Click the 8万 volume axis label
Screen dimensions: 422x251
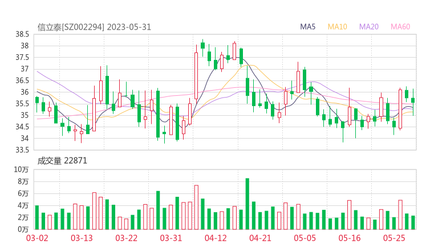(23, 181)
